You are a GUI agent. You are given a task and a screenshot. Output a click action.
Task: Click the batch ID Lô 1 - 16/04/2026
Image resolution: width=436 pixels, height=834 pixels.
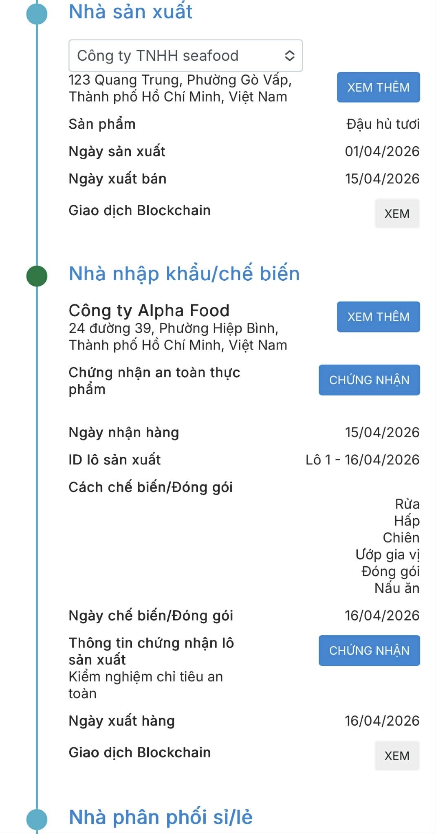click(x=363, y=459)
